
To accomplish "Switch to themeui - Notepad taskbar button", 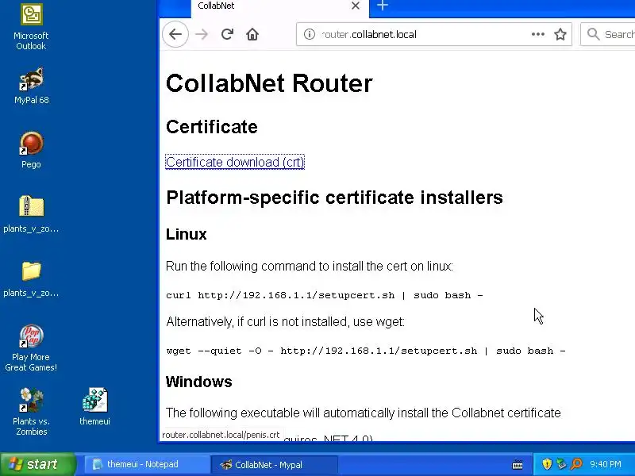I will [x=146, y=464].
